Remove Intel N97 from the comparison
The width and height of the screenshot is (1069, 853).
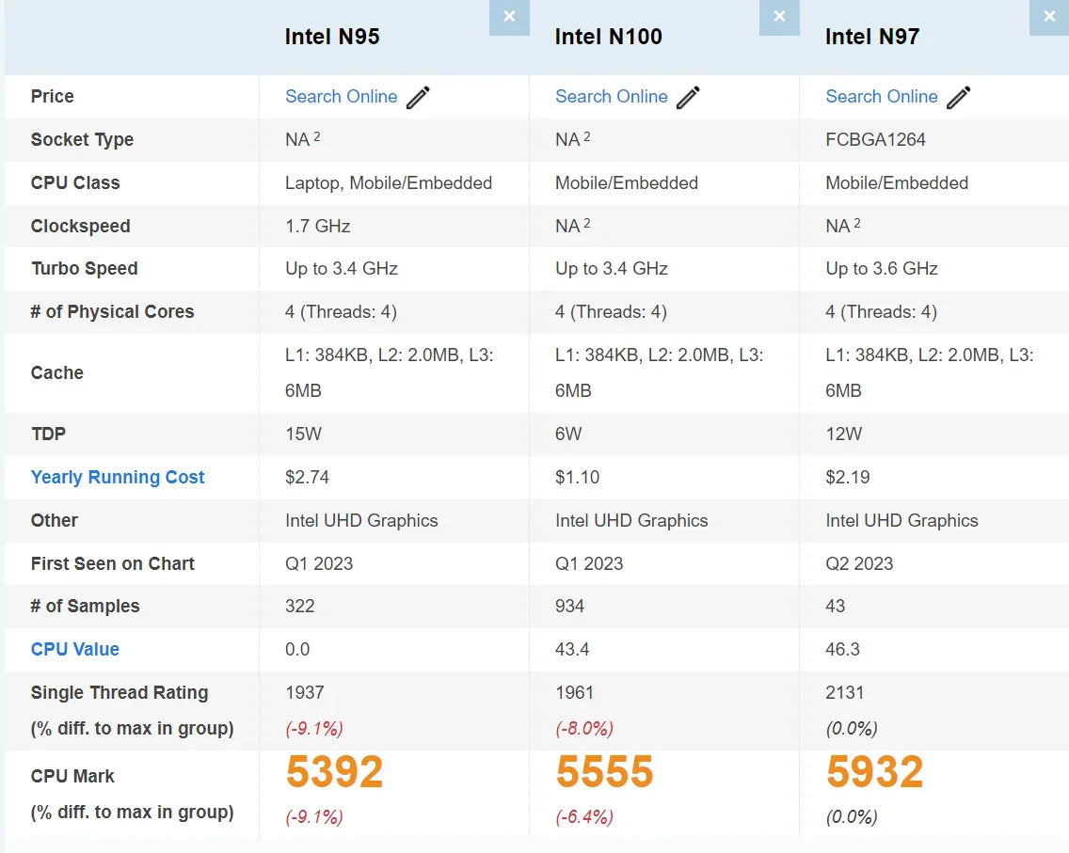[x=1048, y=16]
